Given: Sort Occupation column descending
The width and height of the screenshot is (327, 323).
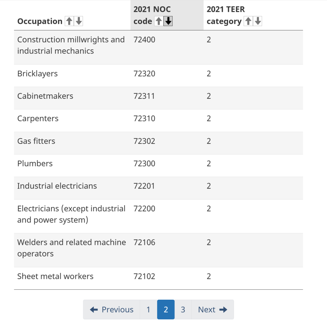Looking at the screenshot, I should point(79,21).
